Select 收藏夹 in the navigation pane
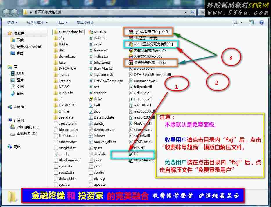 (x=19, y=33)
